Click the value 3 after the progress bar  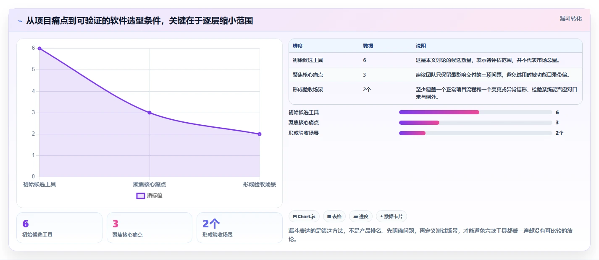557,123
